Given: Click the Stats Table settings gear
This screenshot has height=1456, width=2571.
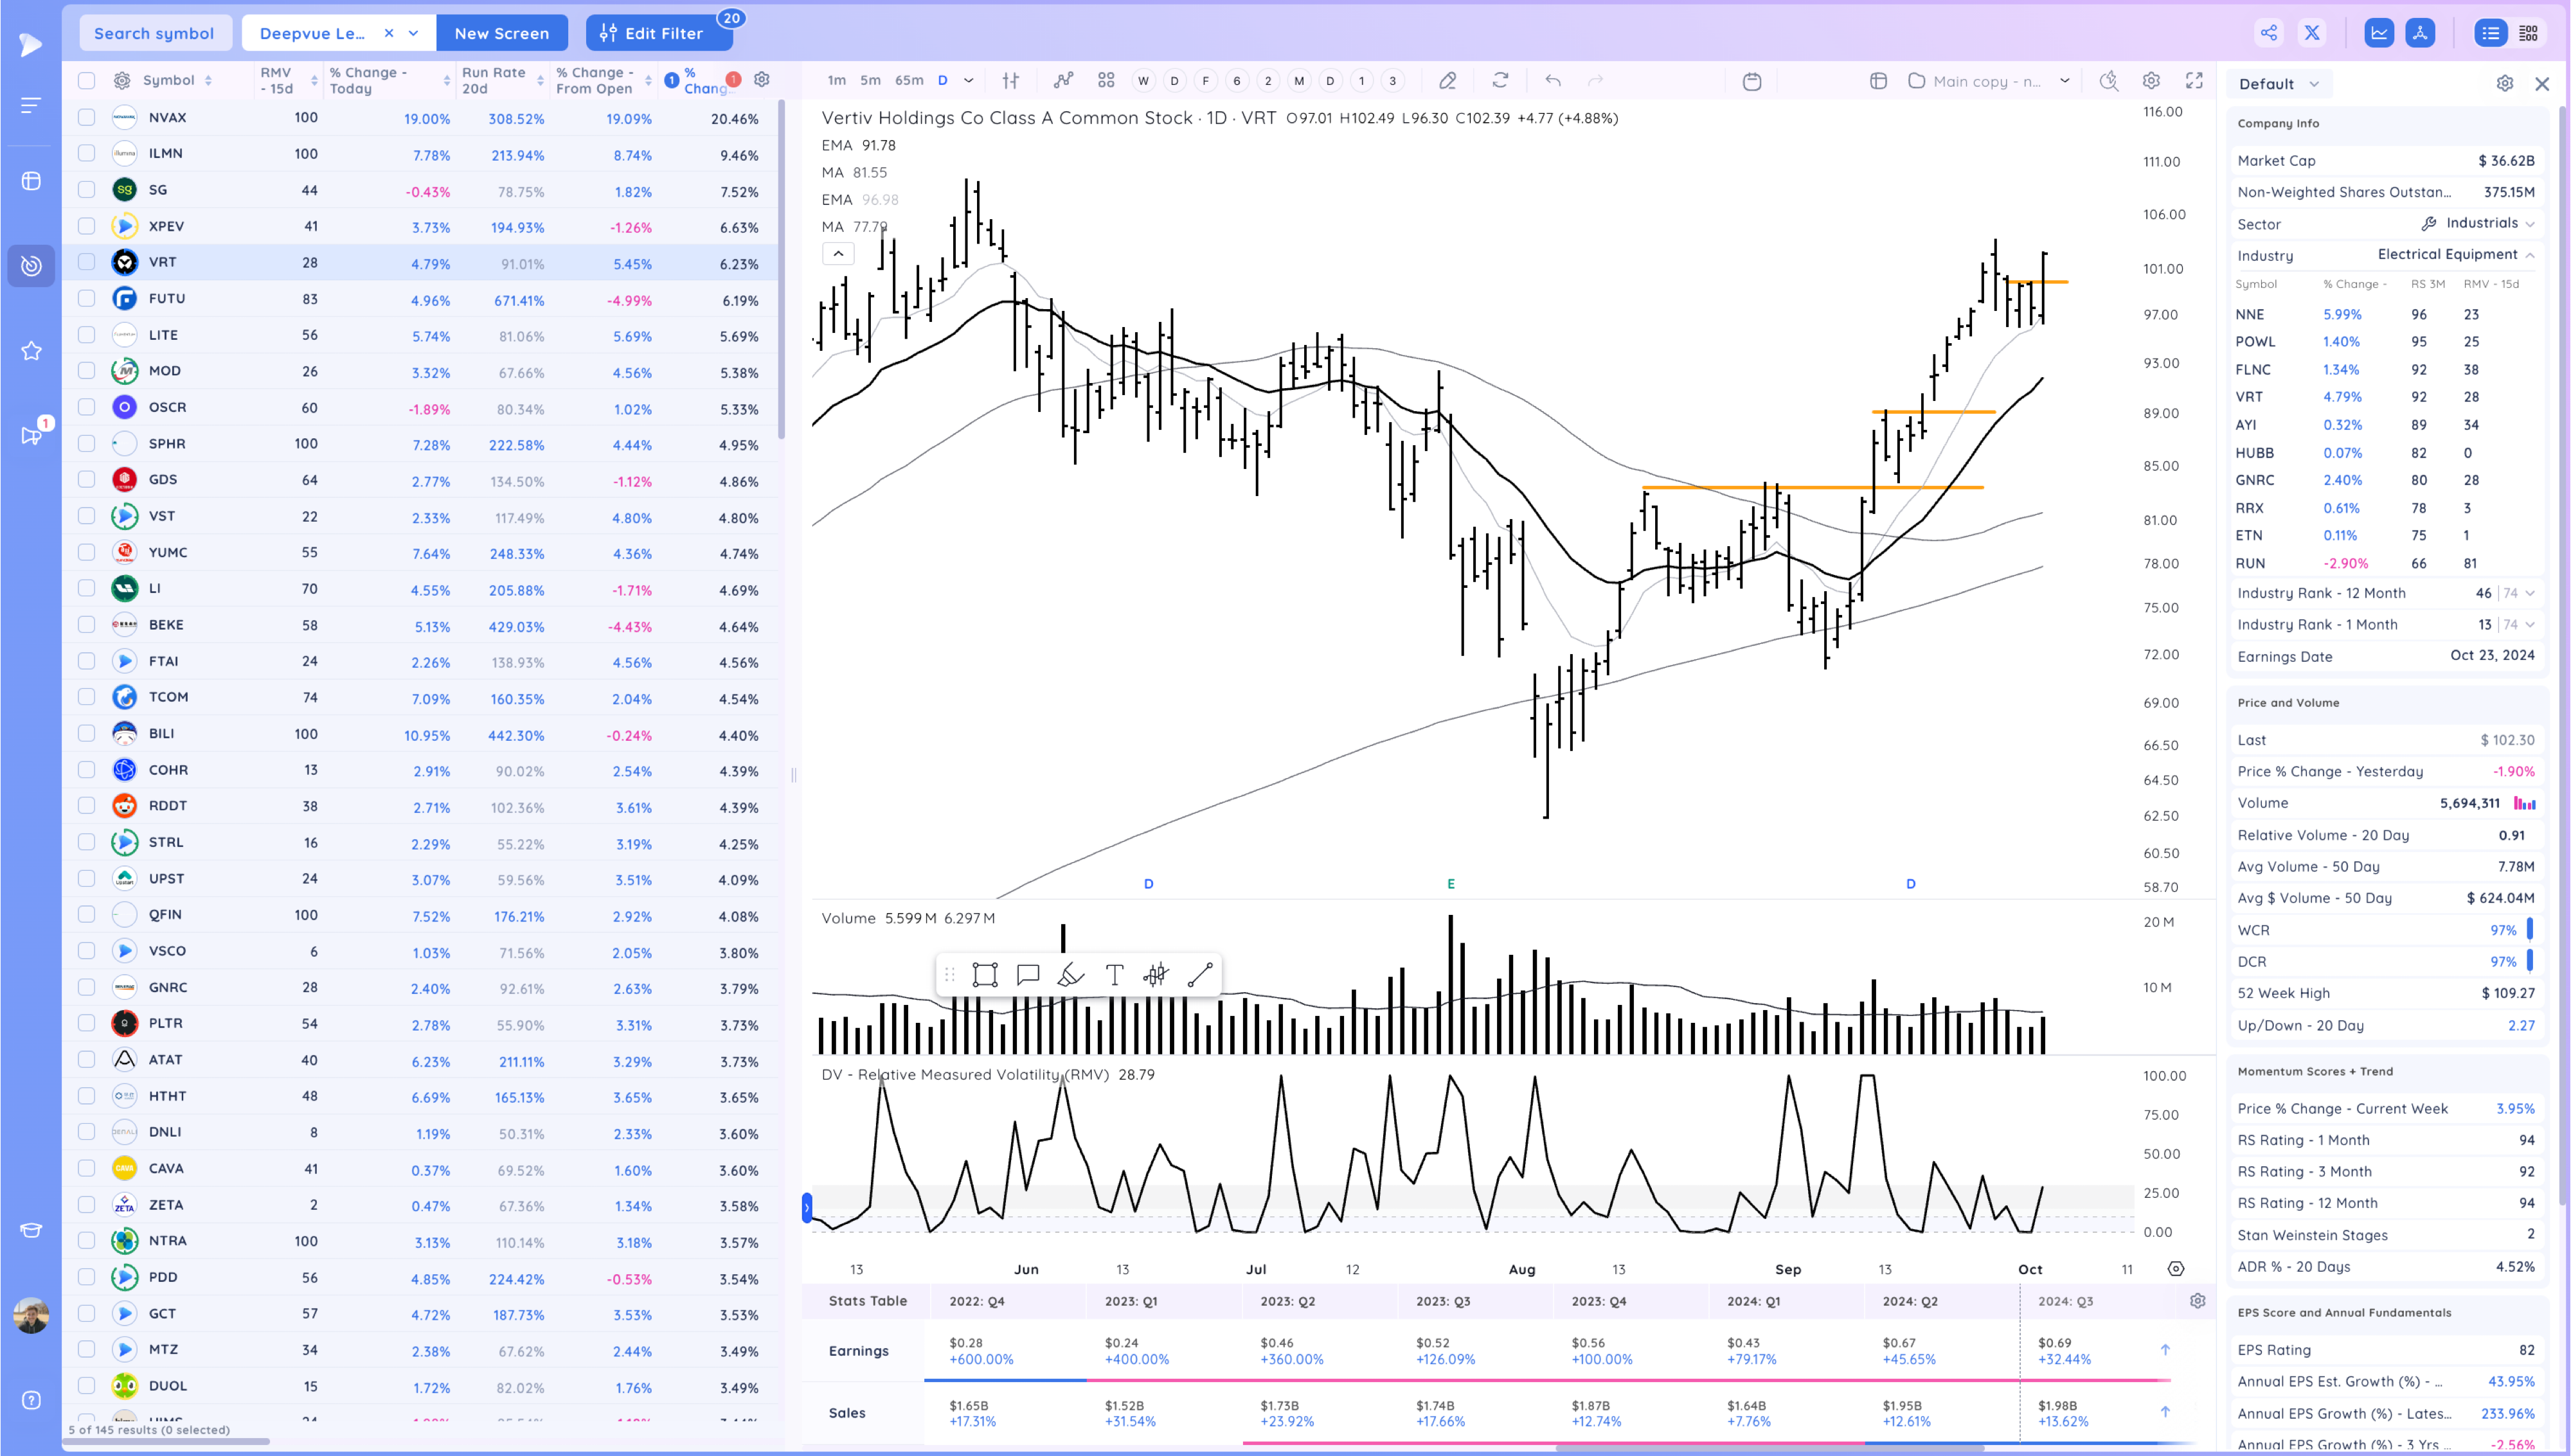Looking at the screenshot, I should pos(2197,1301).
